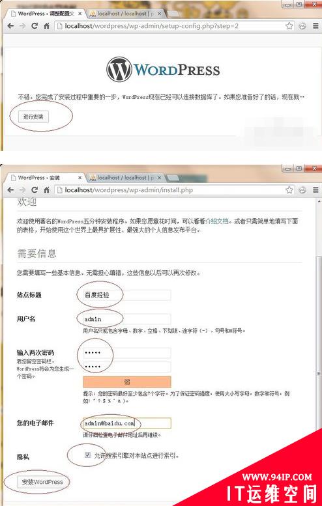Click the second password confirmation field
322x506 pixels.
click(127, 367)
